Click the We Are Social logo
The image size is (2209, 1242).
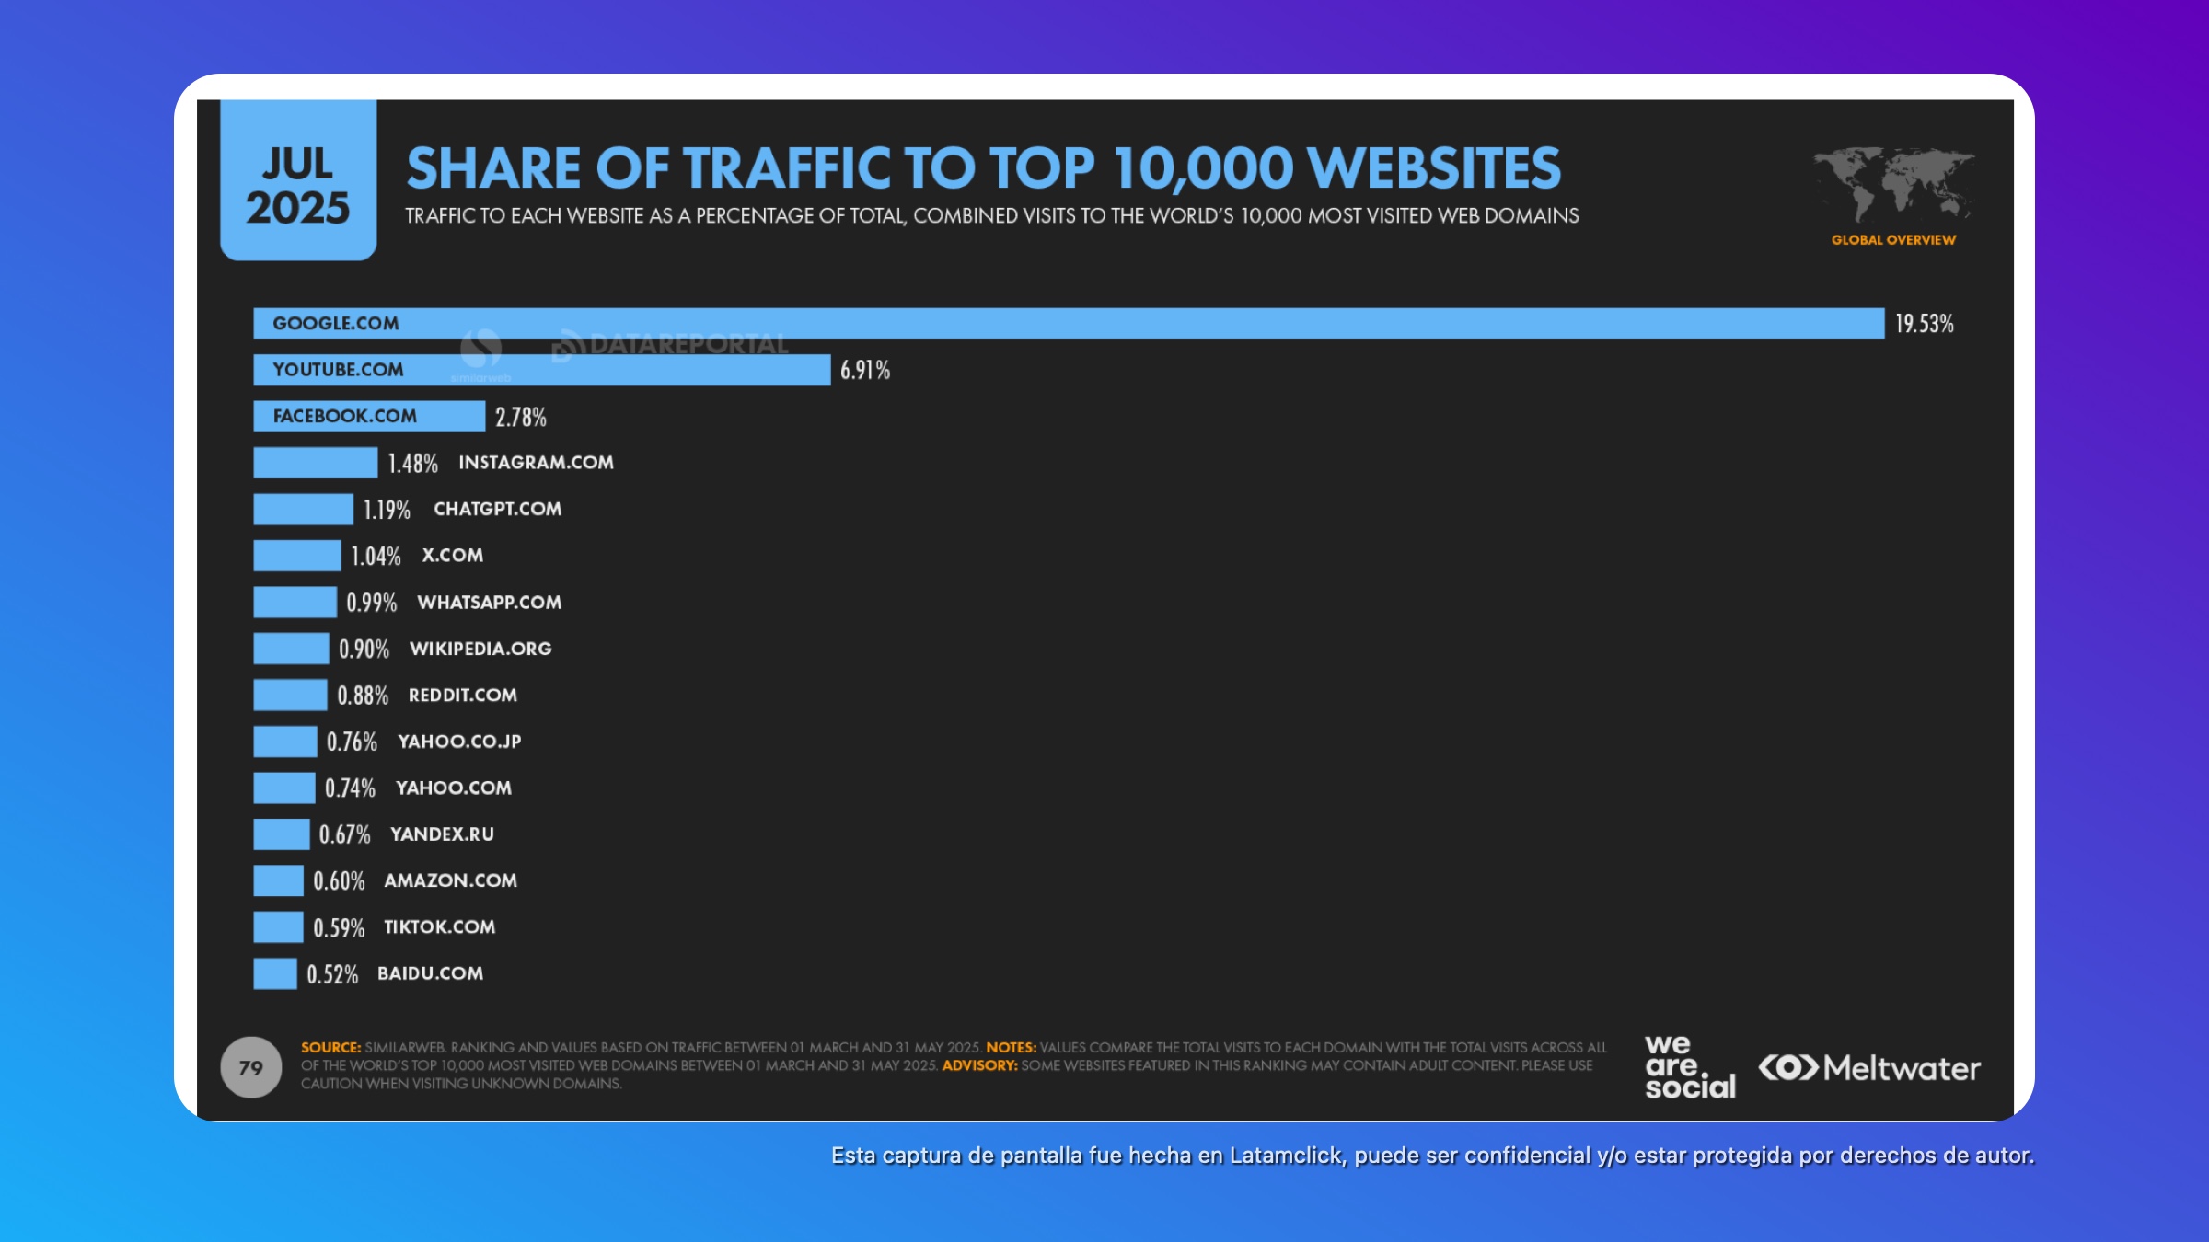(1689, 1067)
